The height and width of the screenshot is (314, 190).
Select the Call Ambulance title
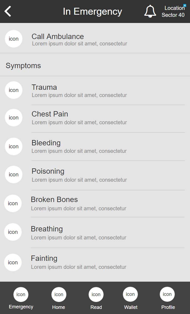point(58,36)
